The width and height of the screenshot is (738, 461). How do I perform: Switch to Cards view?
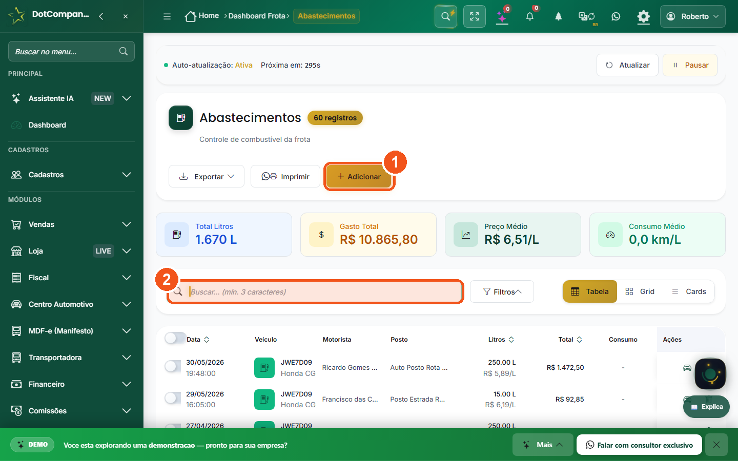[x=689, y=291]
